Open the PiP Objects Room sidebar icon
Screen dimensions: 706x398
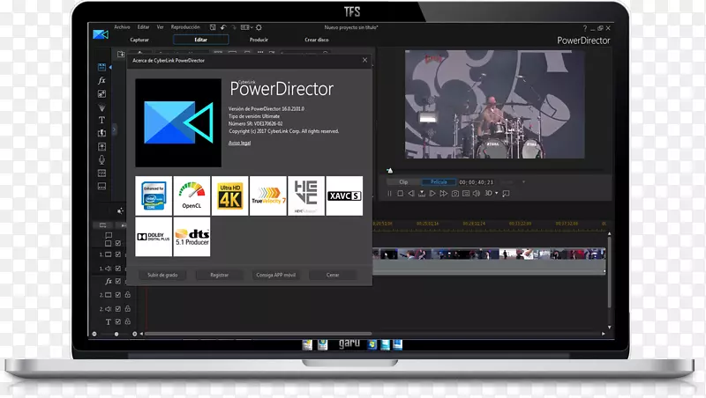(x=101, y=94)
